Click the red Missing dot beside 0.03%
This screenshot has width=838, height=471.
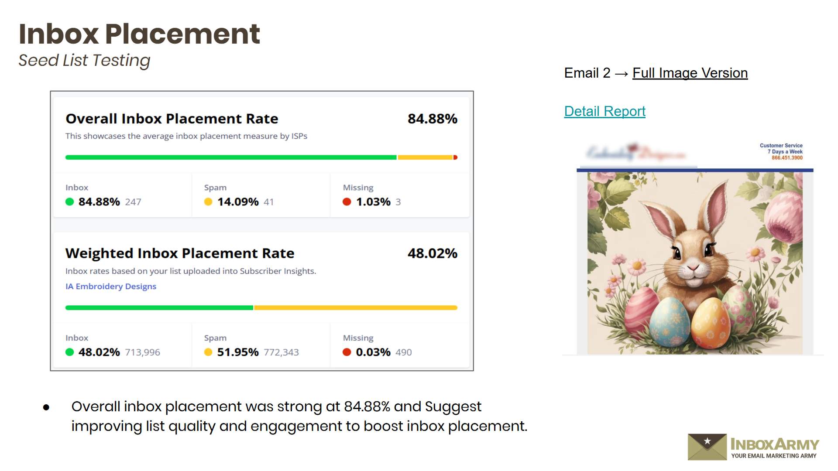click(x=347, y=352)
